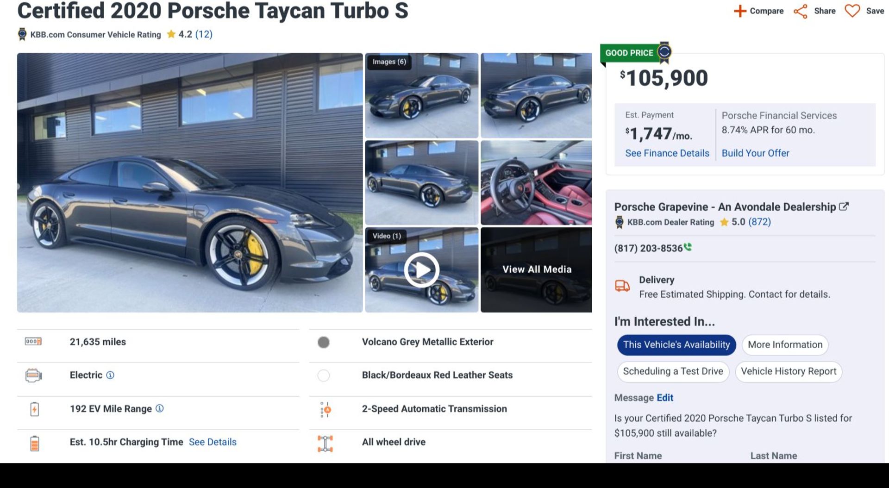This screenshot has width=889, height=488.
Task: Select Scheduling a Test Drive option
Action: [673, 371]
